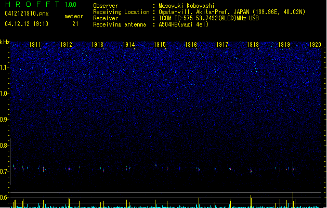Viewport: 327px width, 208px height.
Task: Click the meteor label above the count
Action: (x=73, y=17)
